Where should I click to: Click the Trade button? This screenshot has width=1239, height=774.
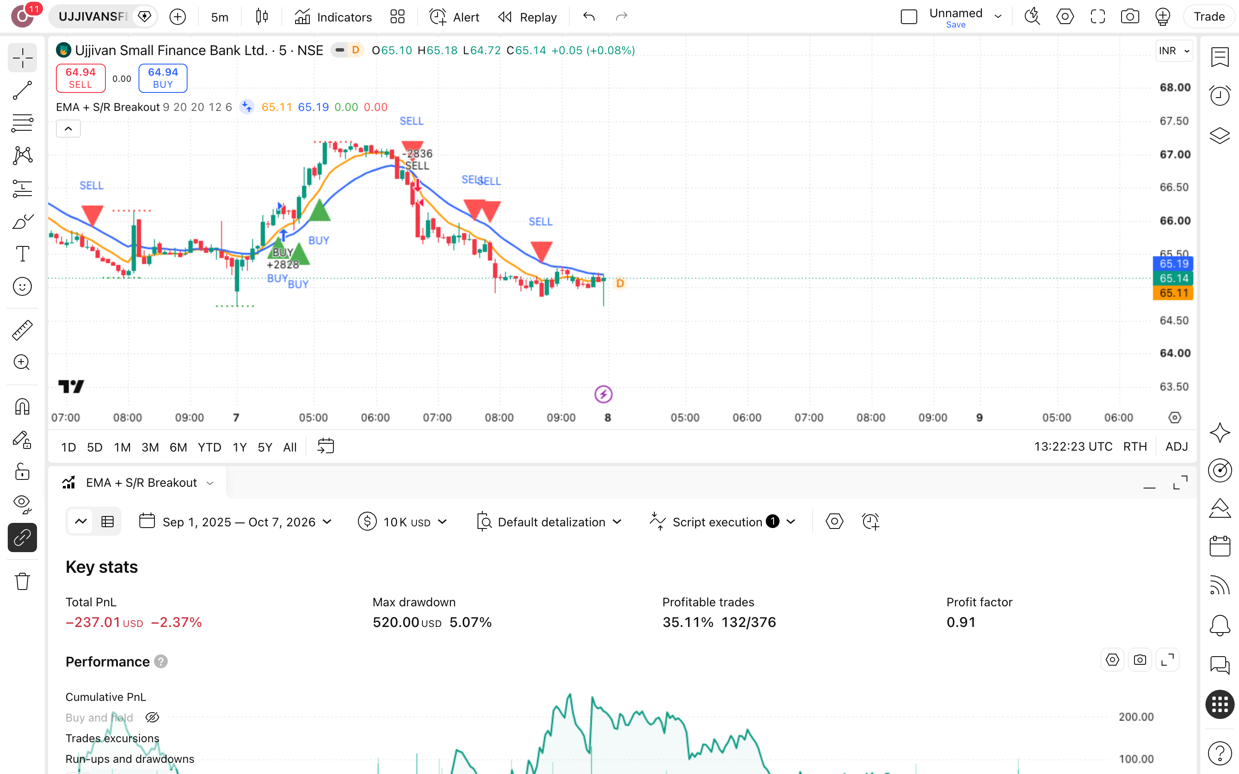coord(1209,17)
